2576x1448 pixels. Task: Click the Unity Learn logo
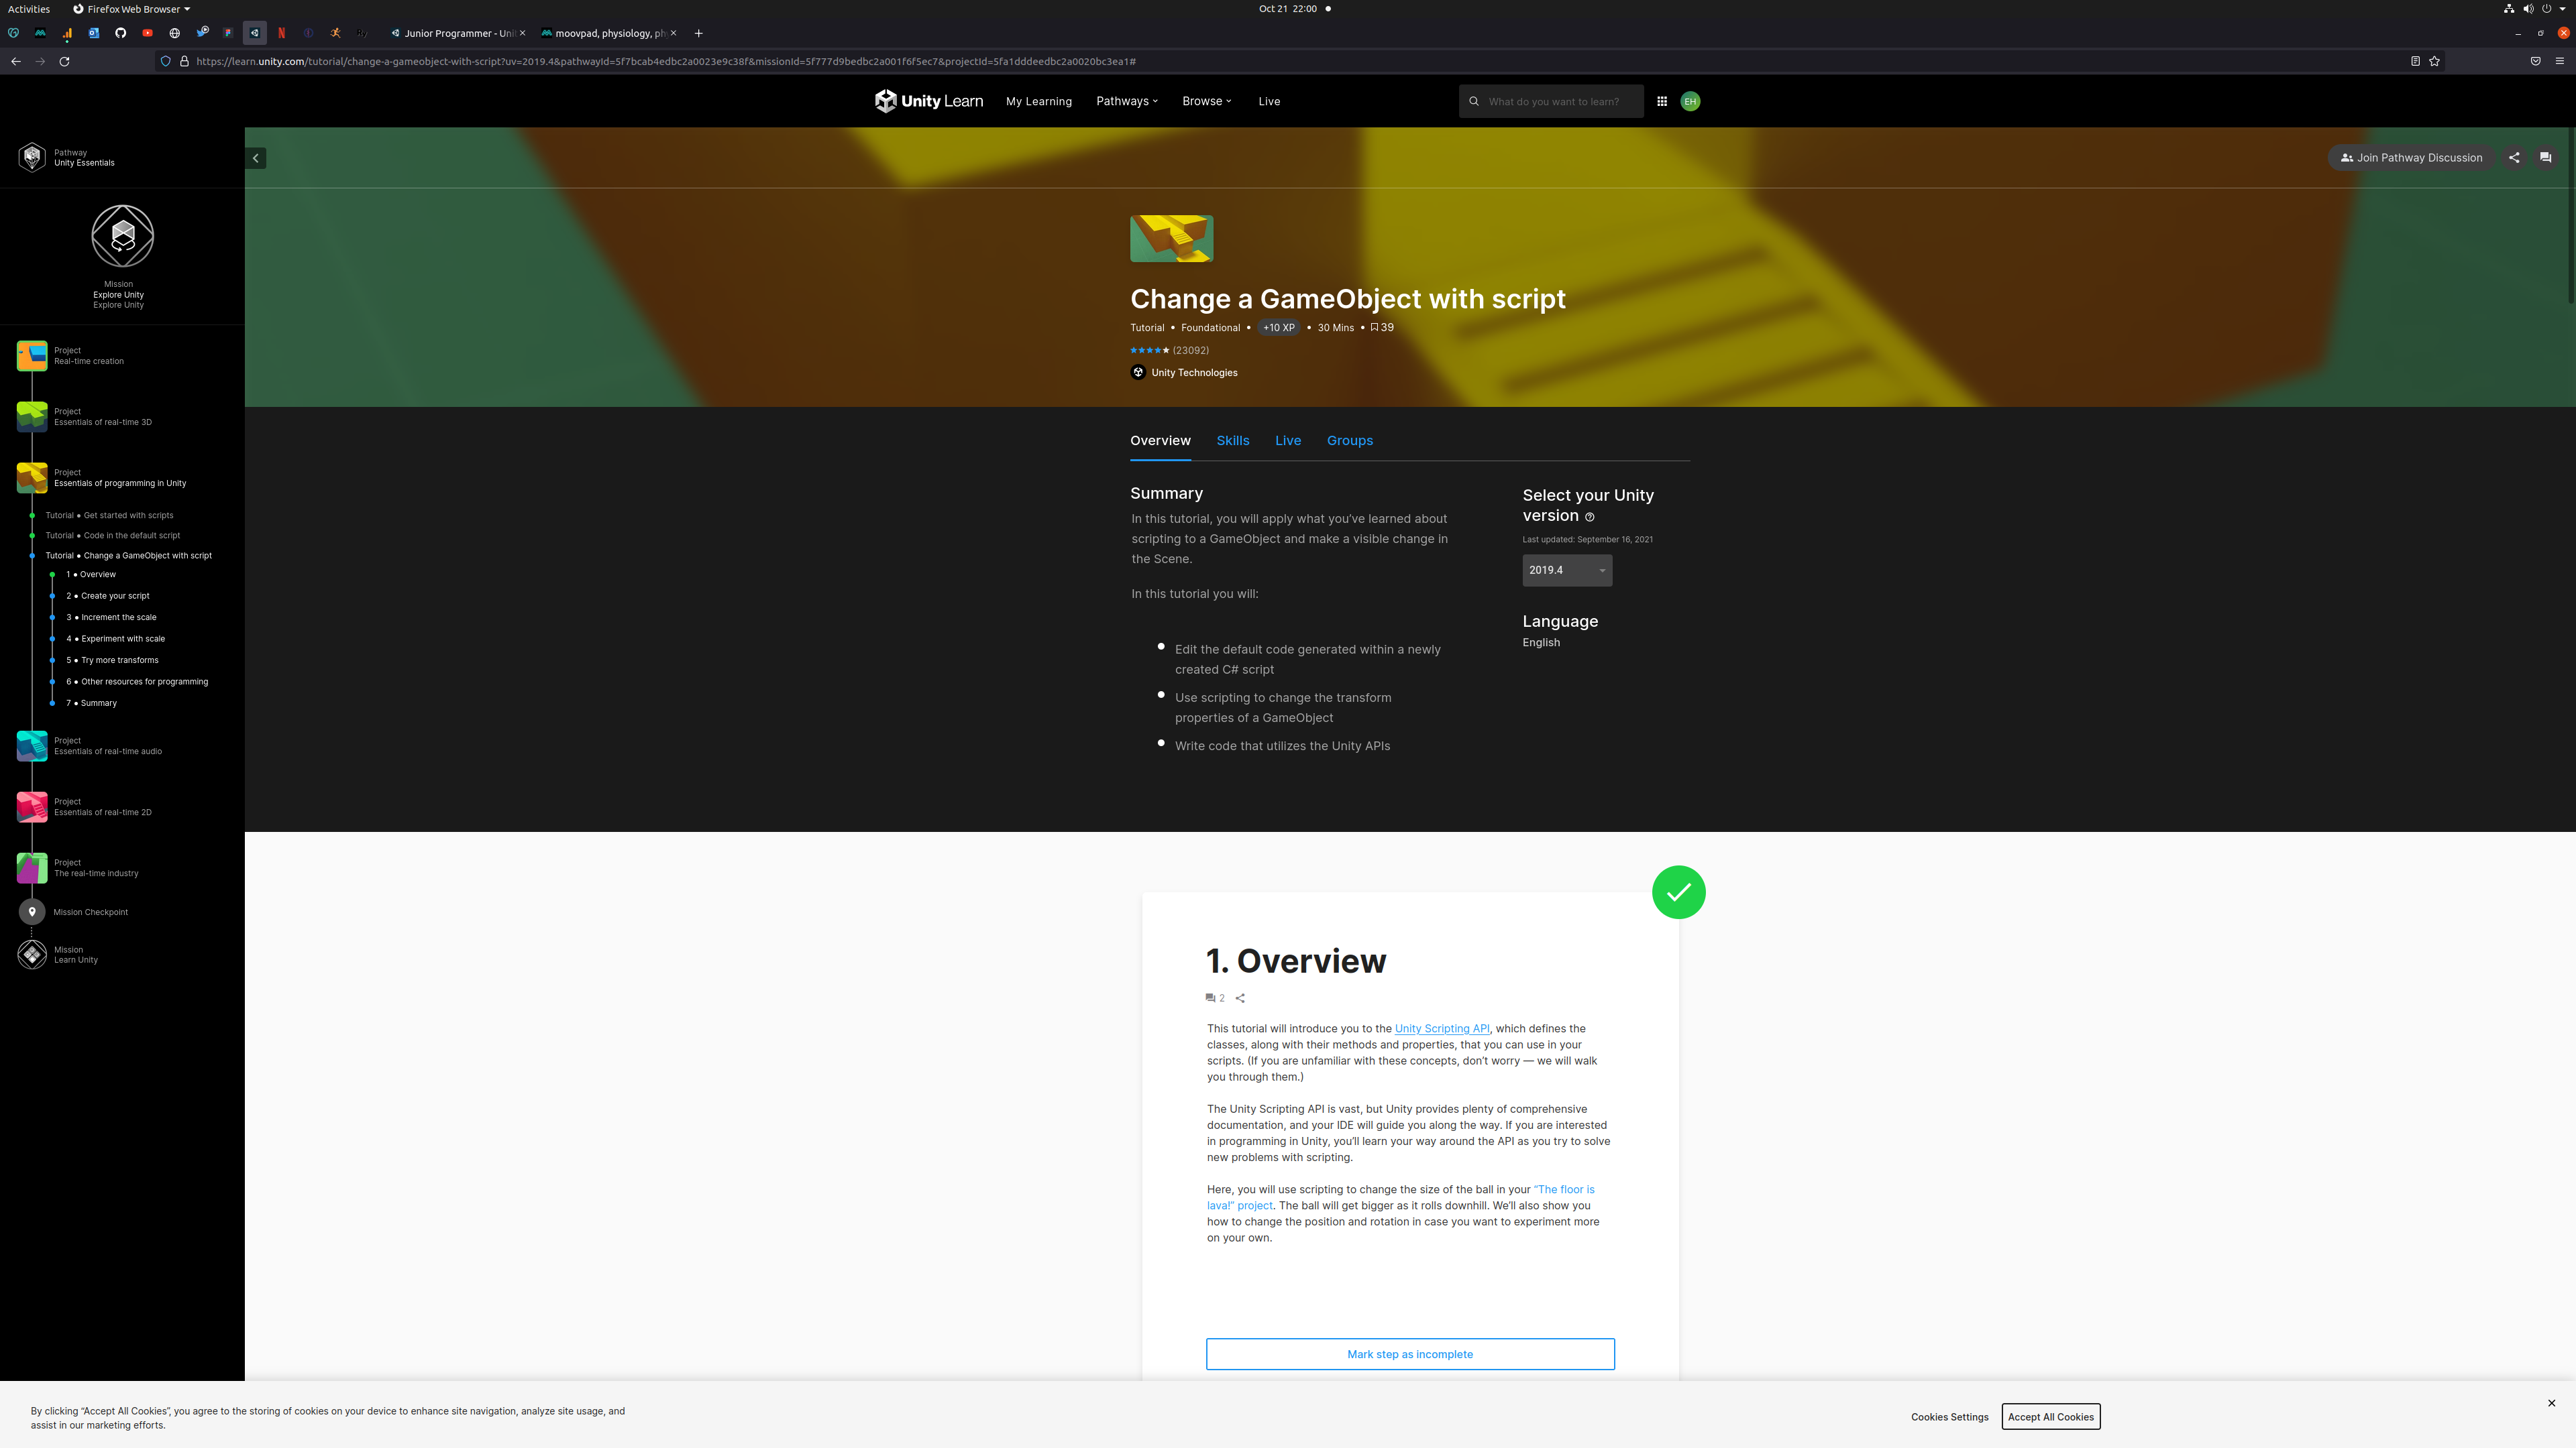[929, 101]
